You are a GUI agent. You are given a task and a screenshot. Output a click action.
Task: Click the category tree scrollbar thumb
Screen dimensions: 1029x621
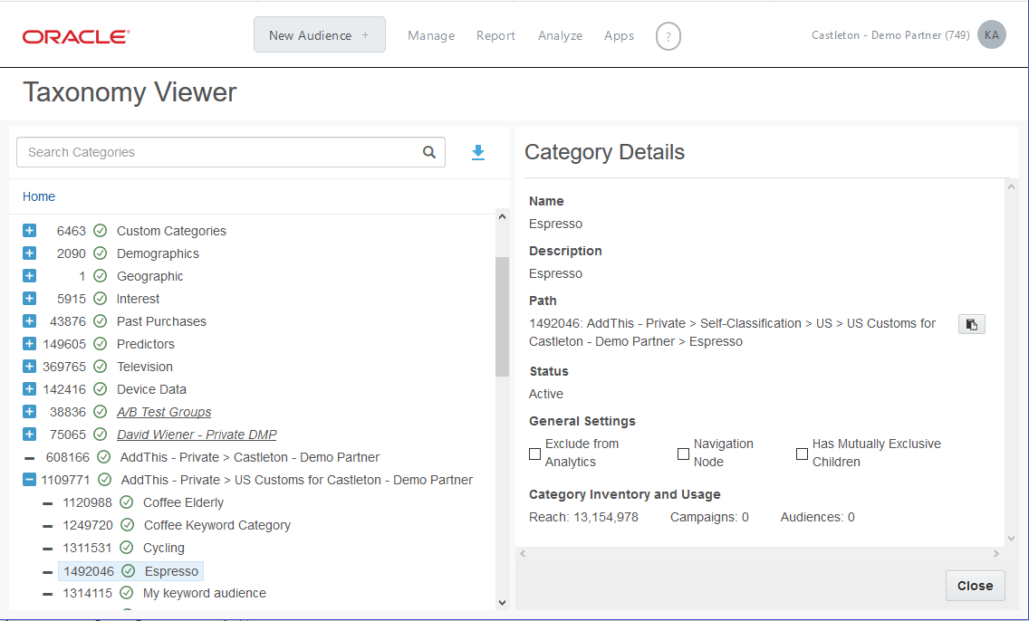pyautogui.click(x=502, y=317)
